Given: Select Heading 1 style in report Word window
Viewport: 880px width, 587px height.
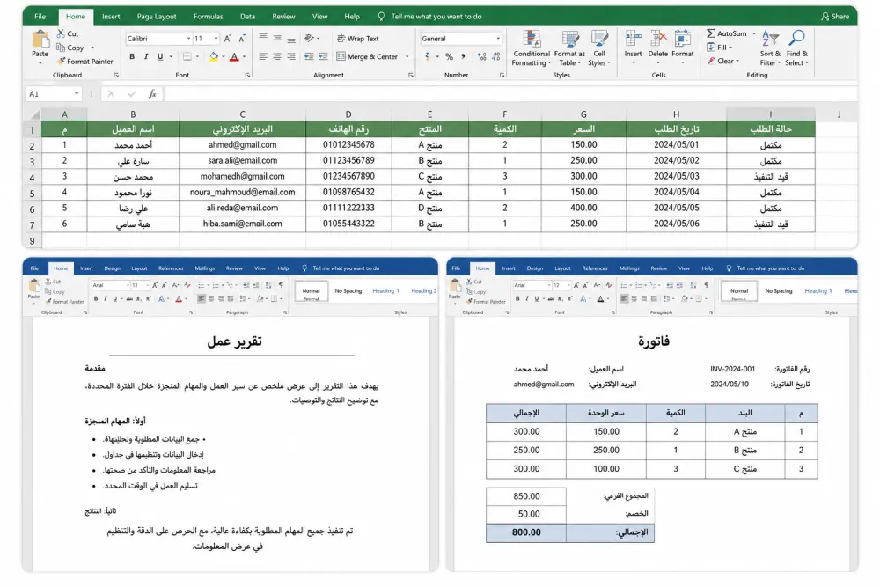Looking at the screenshot, I should pos(385,290).
